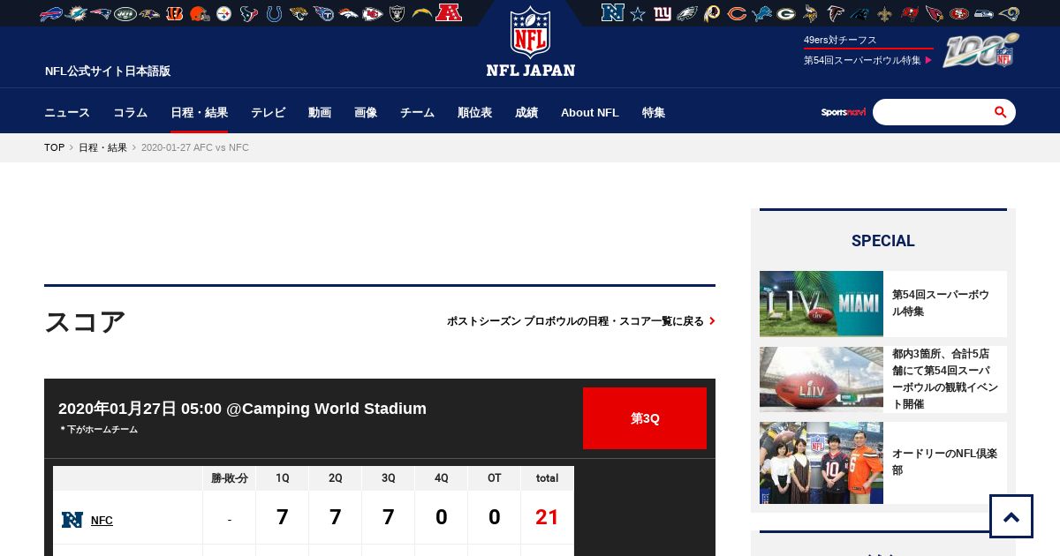Open the Buffalo Bills team logo
This screenshot has height=556, width=1060.
[x=51, y=13]
